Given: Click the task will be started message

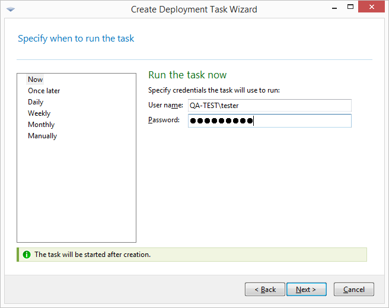Looking at the screenshot, I should click(93, 255).
